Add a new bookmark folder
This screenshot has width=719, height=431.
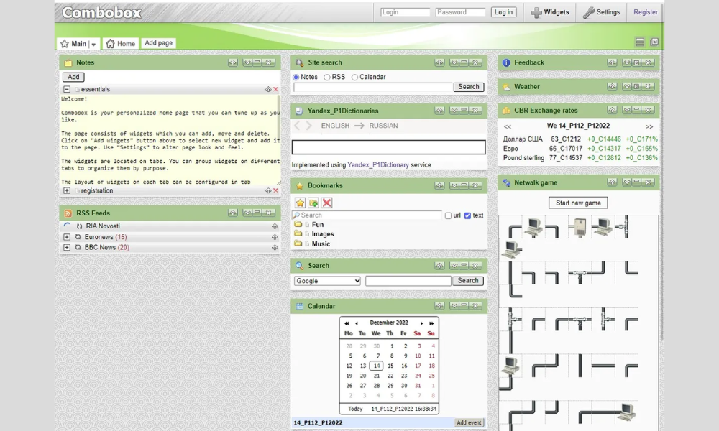[313, 203]
